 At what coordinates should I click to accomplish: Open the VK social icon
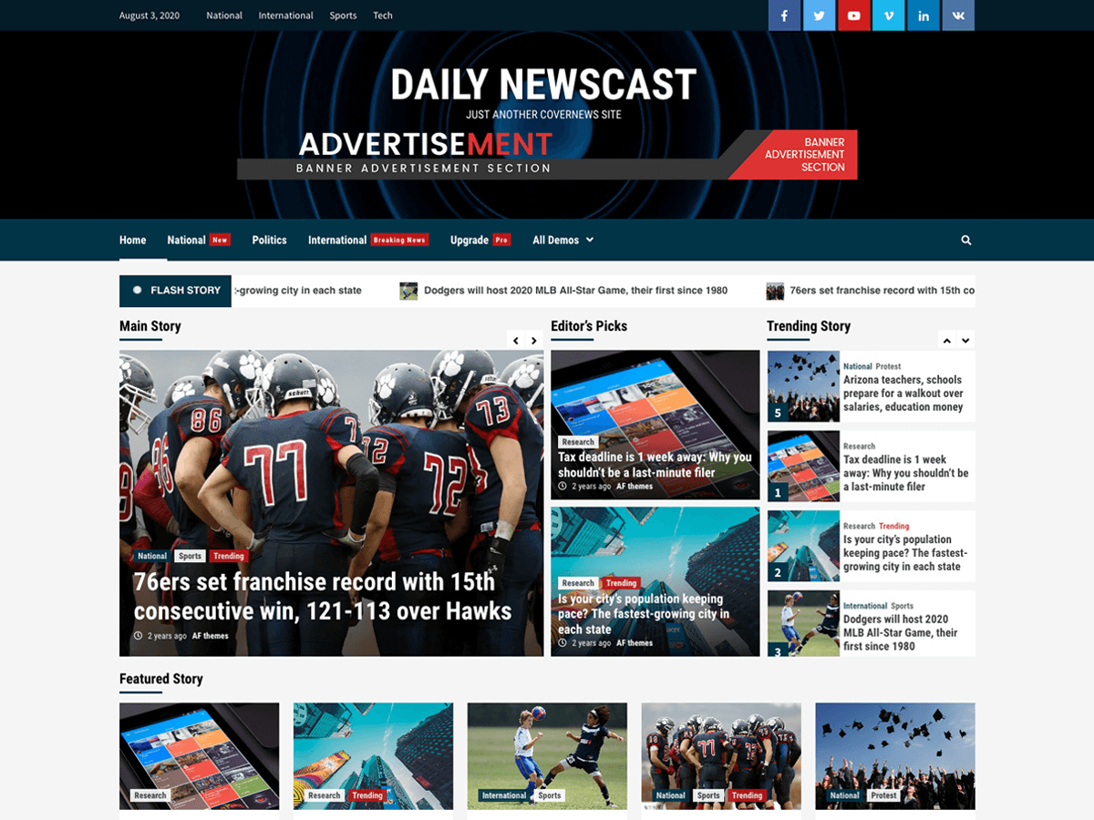coord(957,15)
